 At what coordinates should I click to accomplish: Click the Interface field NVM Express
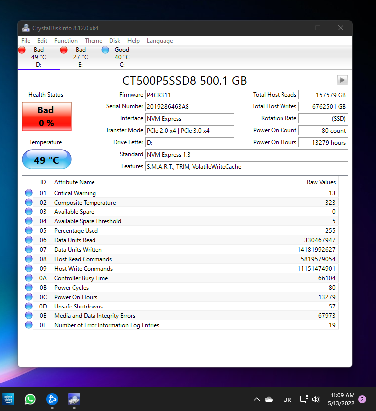coord(189,119)
